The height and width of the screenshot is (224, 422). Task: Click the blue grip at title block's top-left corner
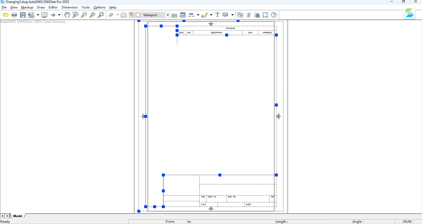tap(163, 175)
